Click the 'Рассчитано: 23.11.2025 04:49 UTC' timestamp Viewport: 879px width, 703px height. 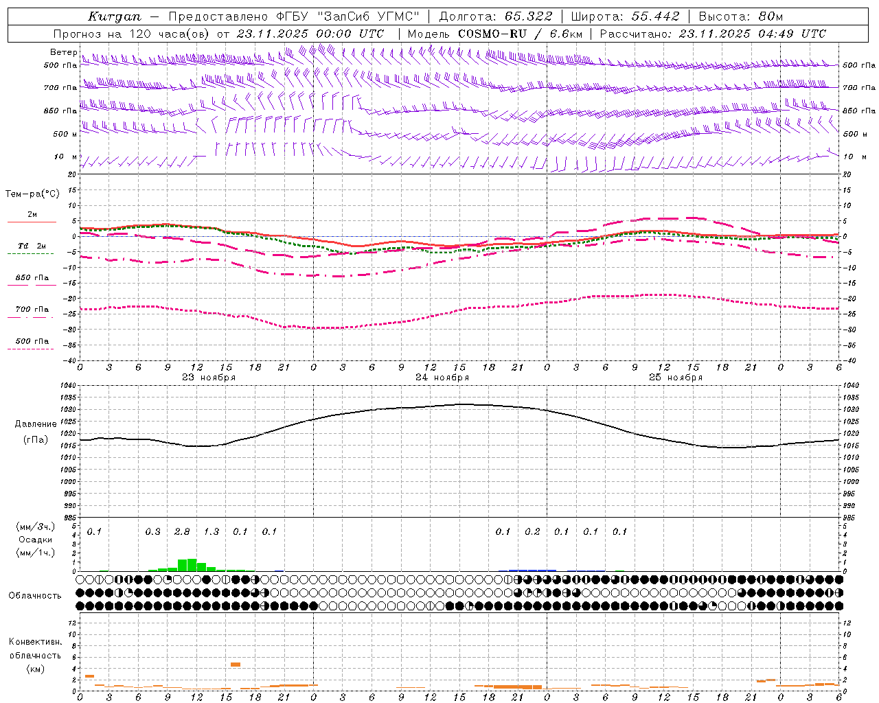pyautogui.click(x=713, y=34)
